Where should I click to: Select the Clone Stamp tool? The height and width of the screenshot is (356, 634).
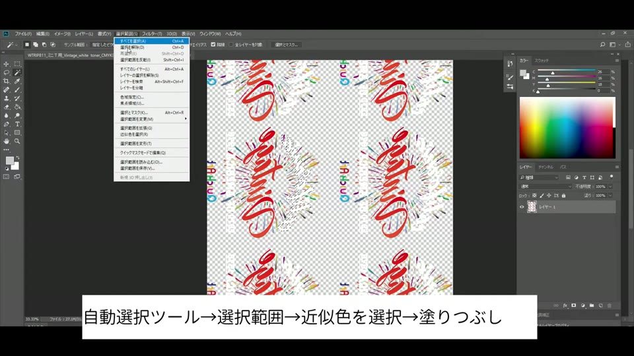6,98
